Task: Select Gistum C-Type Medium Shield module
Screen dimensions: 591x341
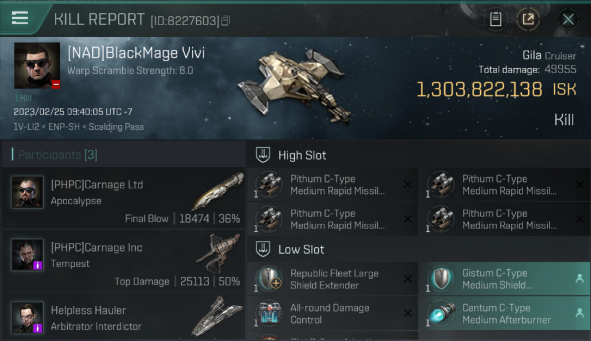Action: tap(505, 279)
